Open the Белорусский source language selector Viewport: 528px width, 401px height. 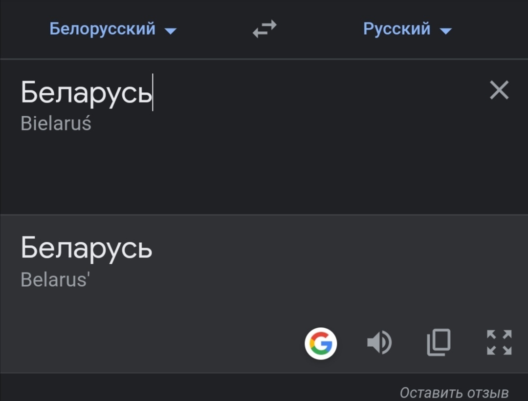[x=103, y=29]
